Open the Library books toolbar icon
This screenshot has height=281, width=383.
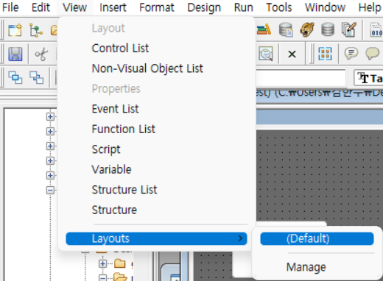click(x=264, y=30)
